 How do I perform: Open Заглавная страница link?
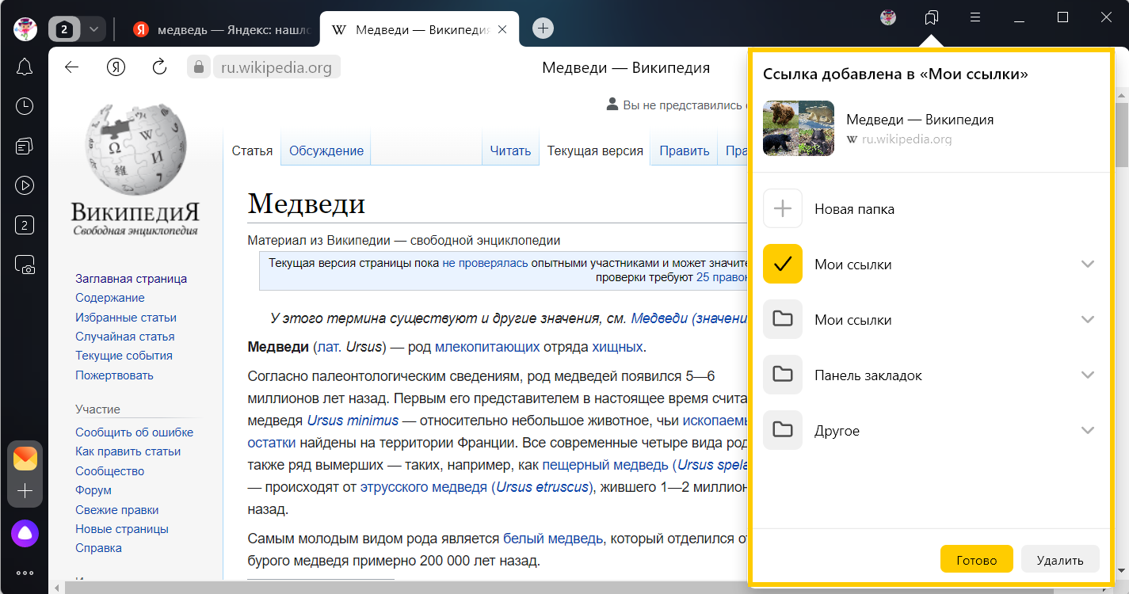pyautogui.click(x=132, y=279)
